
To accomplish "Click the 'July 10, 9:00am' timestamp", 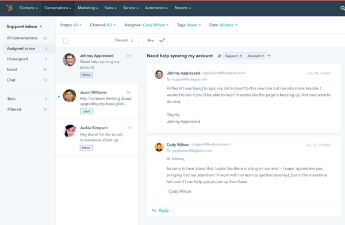I will click(x=319, y=73).
